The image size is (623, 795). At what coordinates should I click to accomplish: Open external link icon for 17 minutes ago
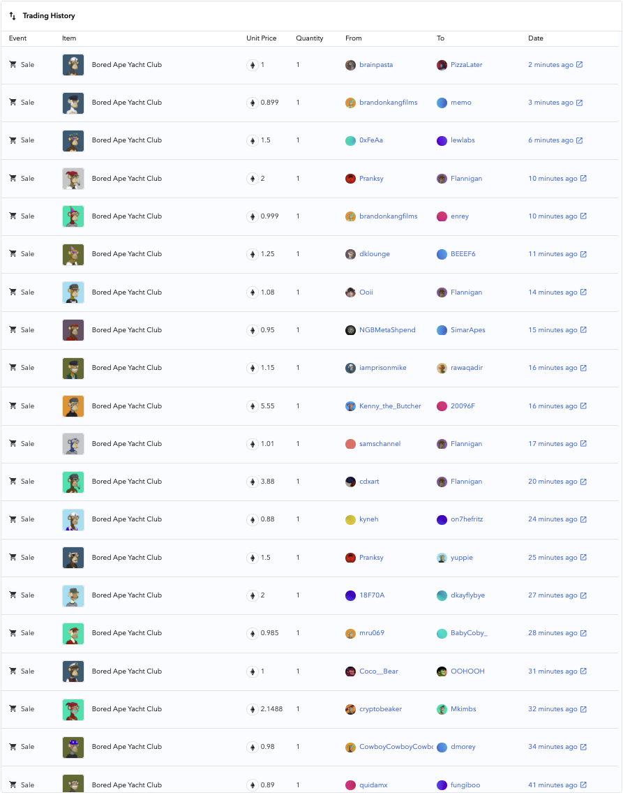click(x=583, y=444)
